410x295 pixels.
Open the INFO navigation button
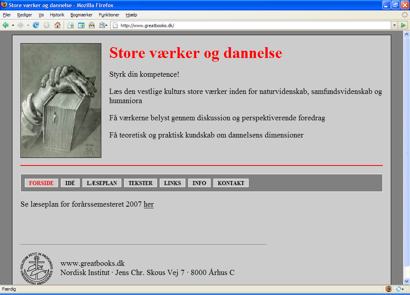click(x=199, y=183)
